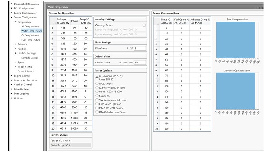Click the Ohms column header
271x152 pixels.
point(75,21)
